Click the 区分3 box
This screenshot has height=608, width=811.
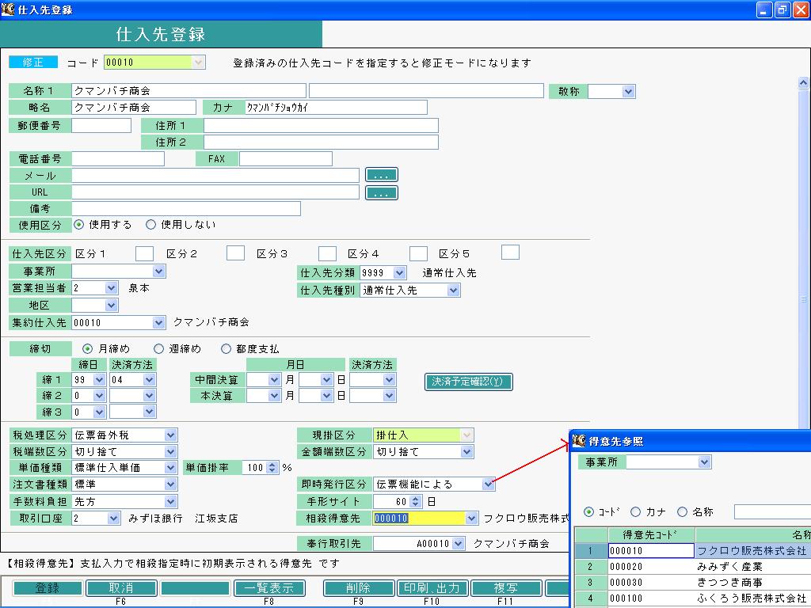point(327,253)
